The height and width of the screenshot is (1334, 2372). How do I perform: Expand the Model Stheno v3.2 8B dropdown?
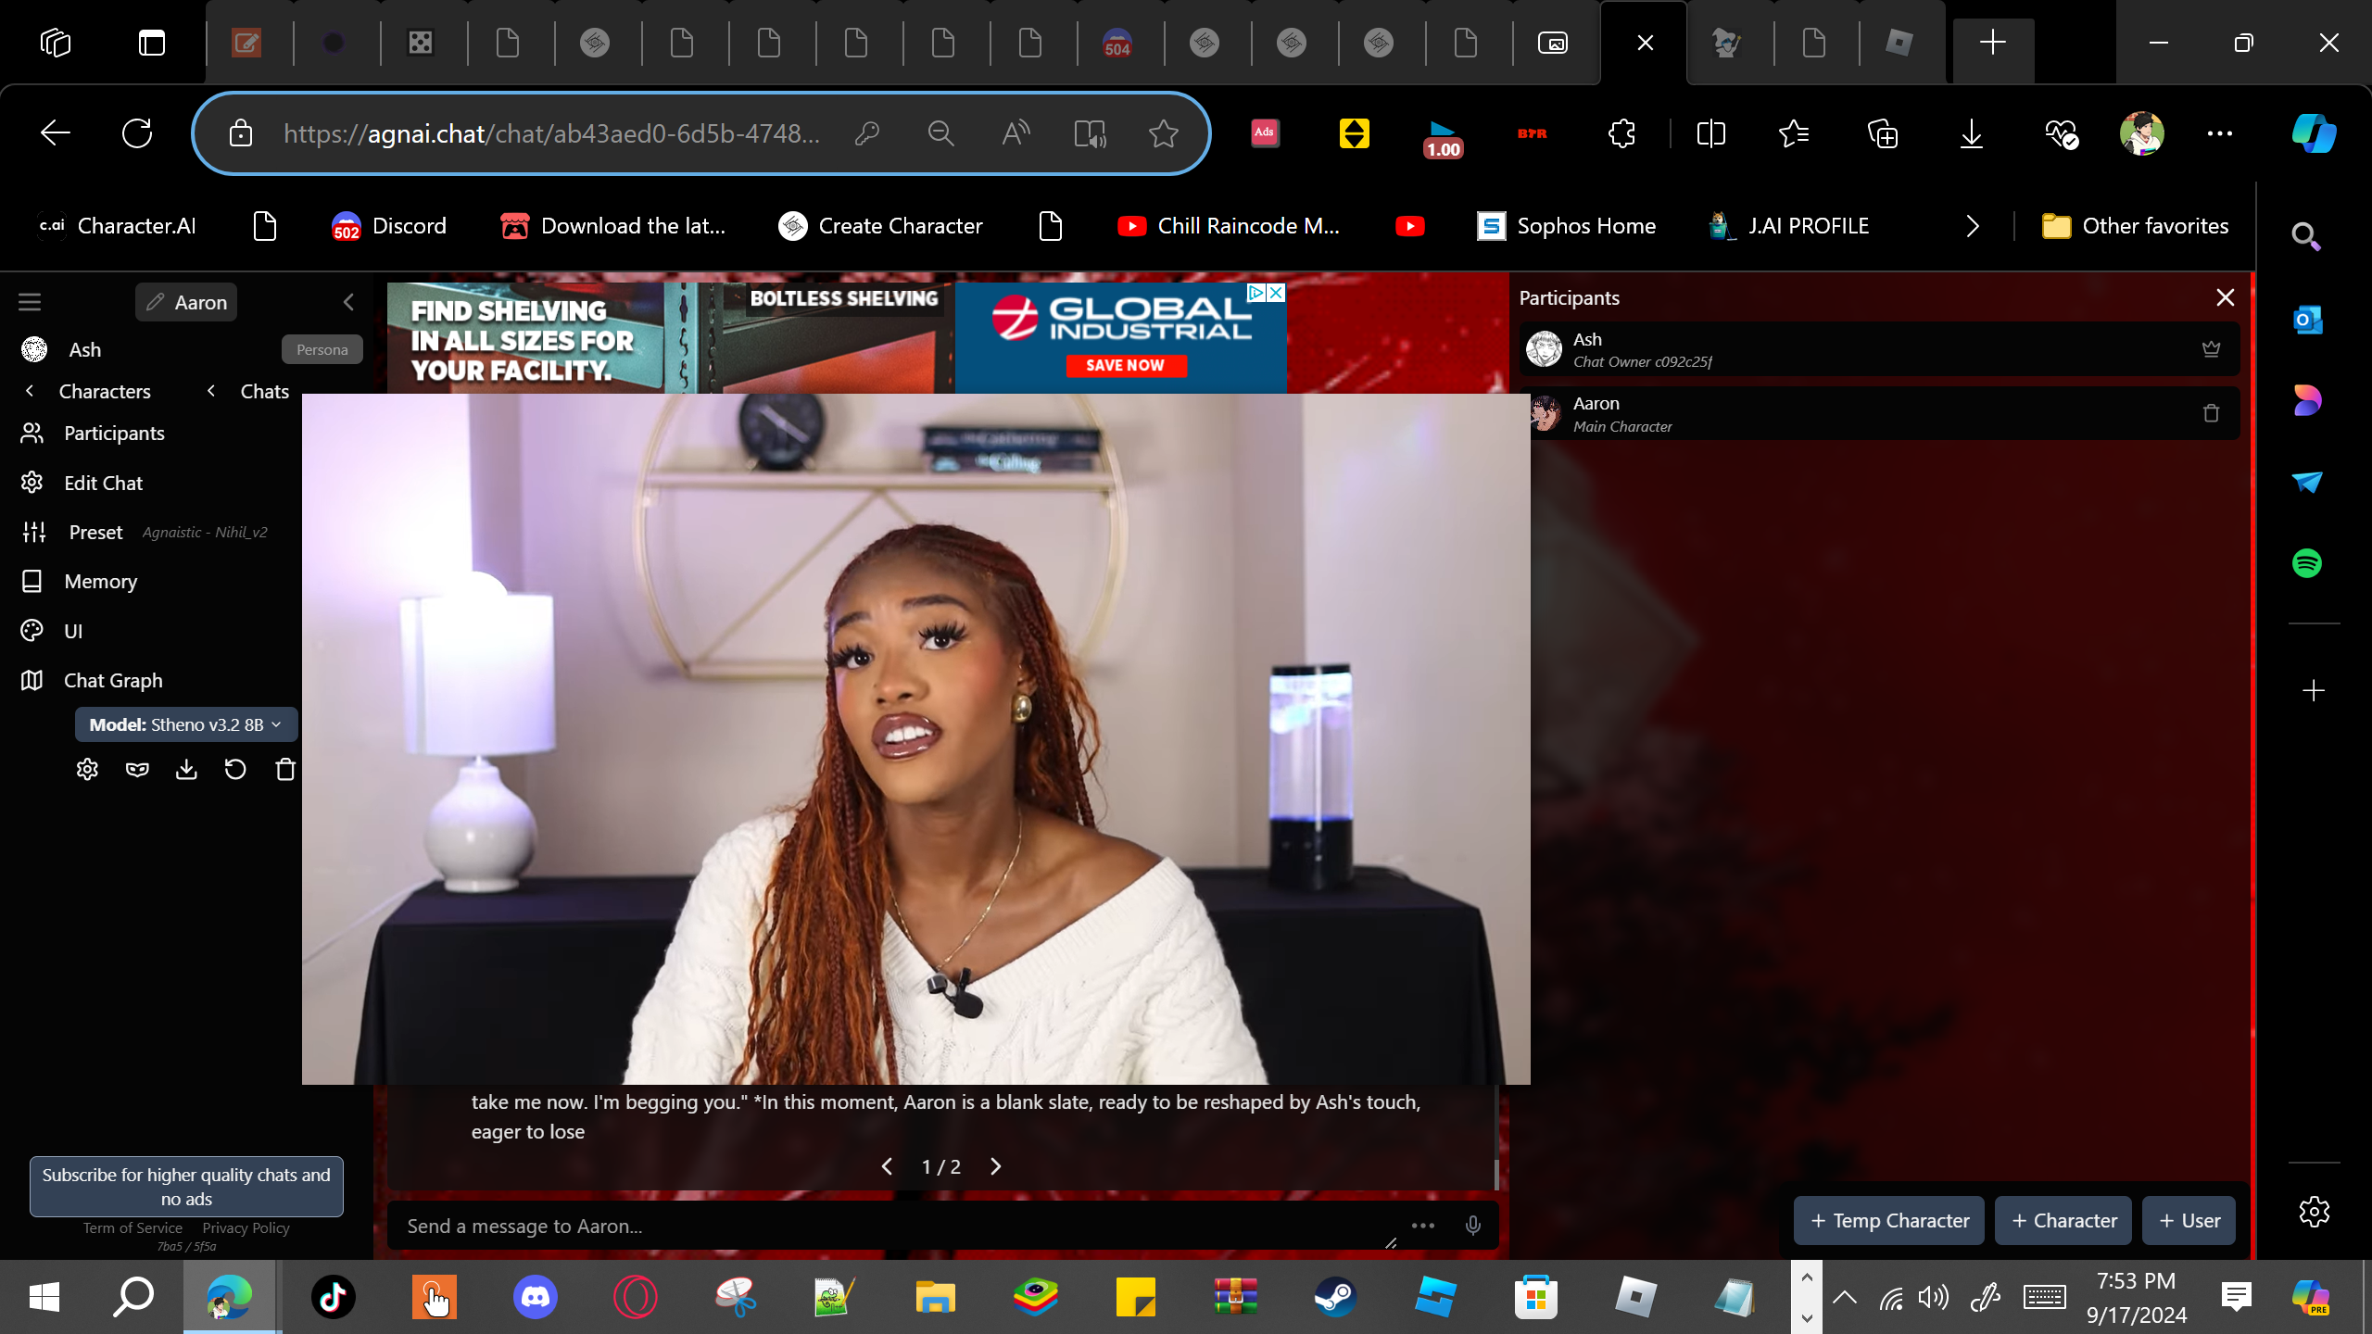[x=185, y=724]
